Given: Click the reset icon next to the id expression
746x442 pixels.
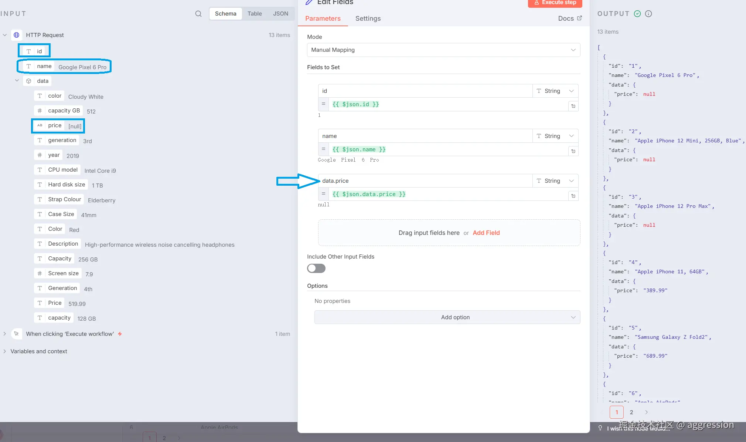Looking at the screenshot, I should tap(573, 106).
